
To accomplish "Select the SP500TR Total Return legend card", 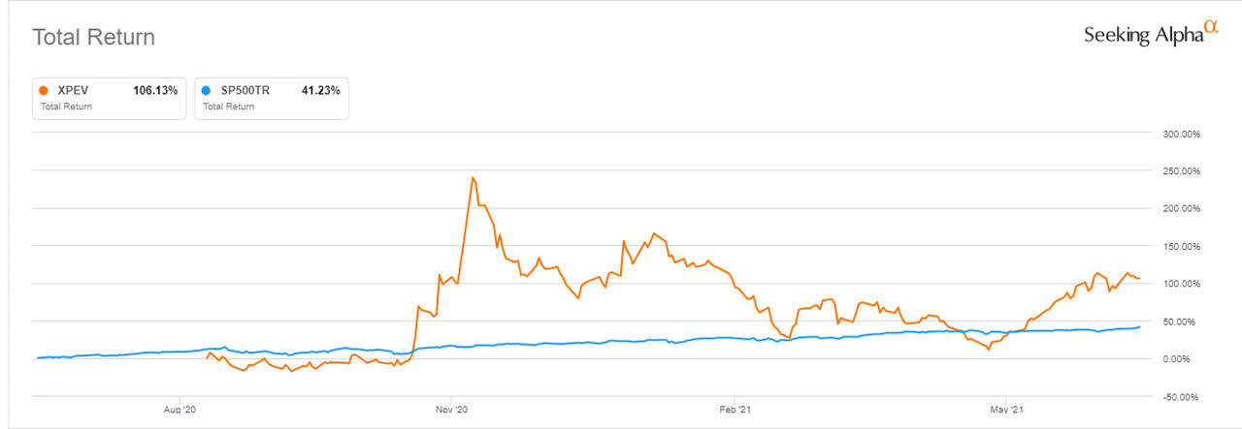I will 272,98.
